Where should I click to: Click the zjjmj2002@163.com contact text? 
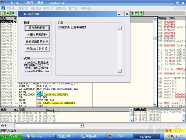coord(37,71)
